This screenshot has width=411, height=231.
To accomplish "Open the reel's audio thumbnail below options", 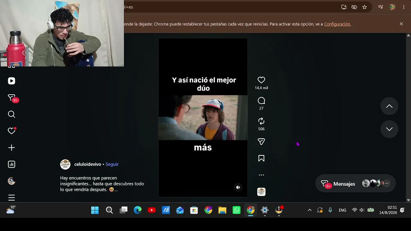I will click(261, 192).
